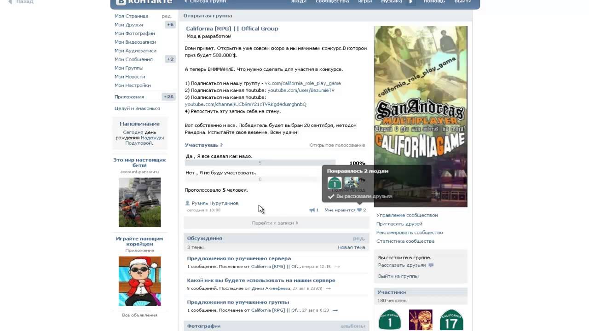Open Целуй и Знакомься app

pos(137,108)
